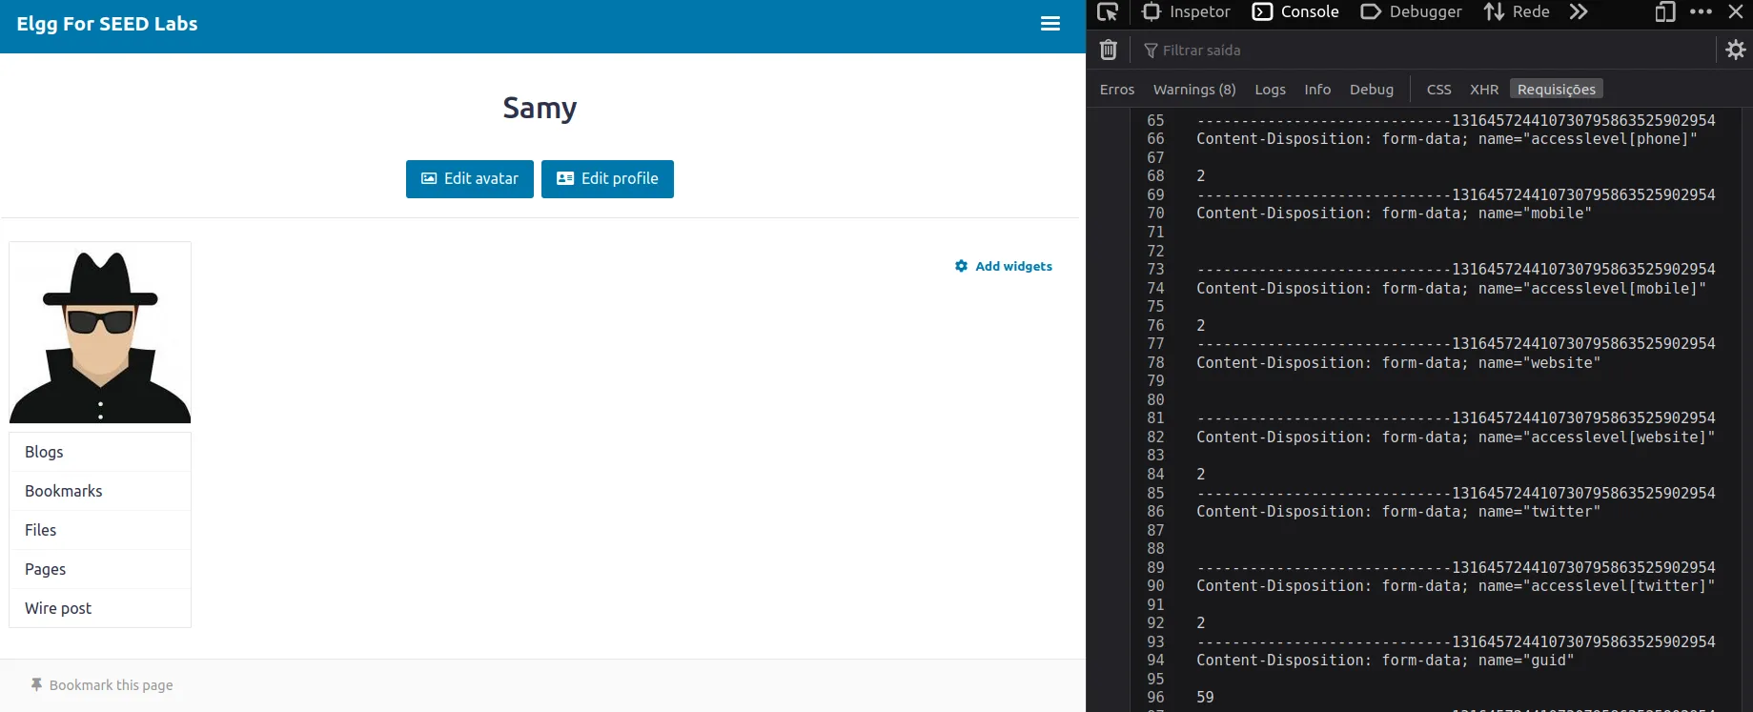This screenshot has height=712, width=1753.
Task: Click the Edit avatar button
Action: point(470,179)
